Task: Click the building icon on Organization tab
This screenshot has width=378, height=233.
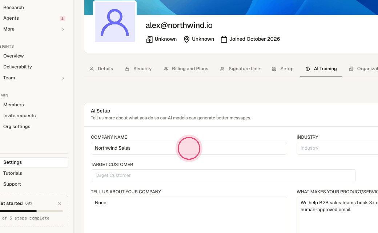Action: tap(351, 69)
